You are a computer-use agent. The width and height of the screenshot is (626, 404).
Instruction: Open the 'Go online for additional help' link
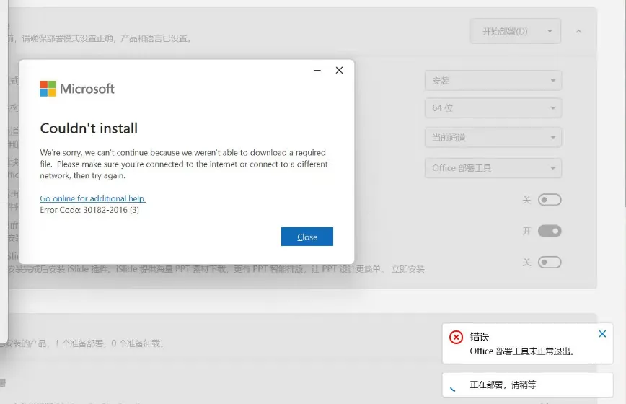[93, 198]
